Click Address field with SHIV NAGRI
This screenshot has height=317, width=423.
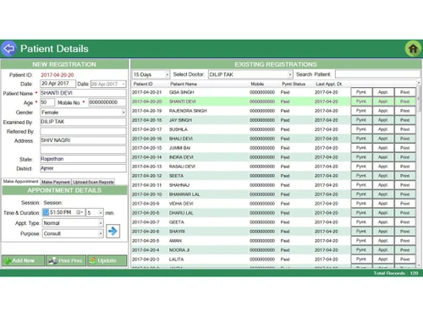pos(83,140)
